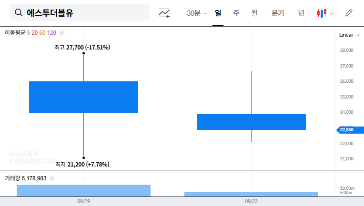
Task: Click the current price 22,850 tag
Action: coord(350,130)
